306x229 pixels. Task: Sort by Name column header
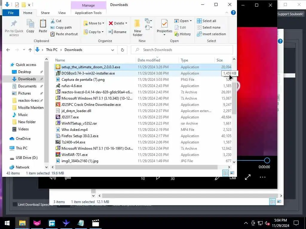pyautogui.click(x=95, y=60)
